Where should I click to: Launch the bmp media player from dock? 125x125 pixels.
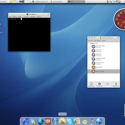point(48,121)
